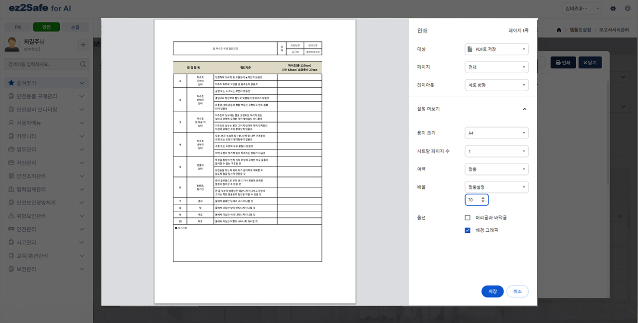Switch to the FM tab

(x=17, y=27)
